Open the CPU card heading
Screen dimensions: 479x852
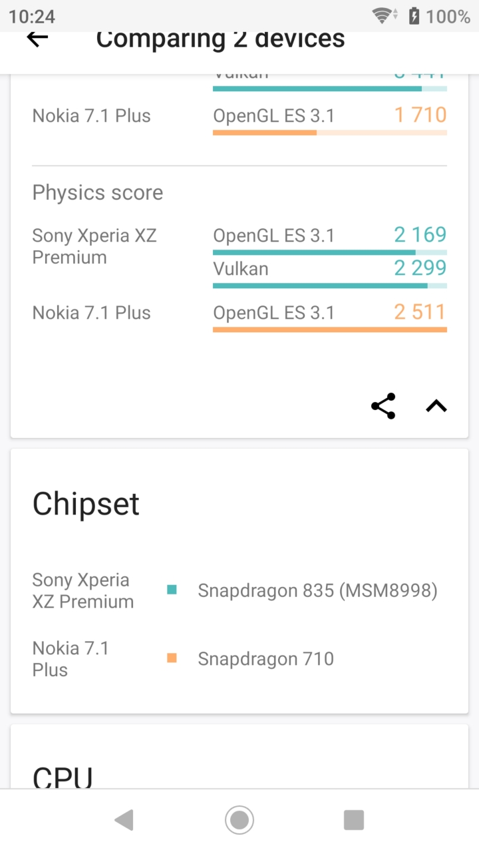pos(63,777)
